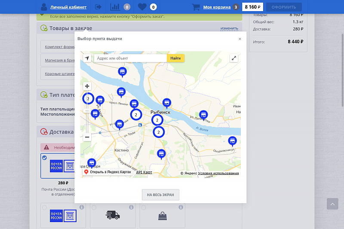344x229 pixels.
Task: Click the ОФОРМИТЬ button
Action: (284, 7)
